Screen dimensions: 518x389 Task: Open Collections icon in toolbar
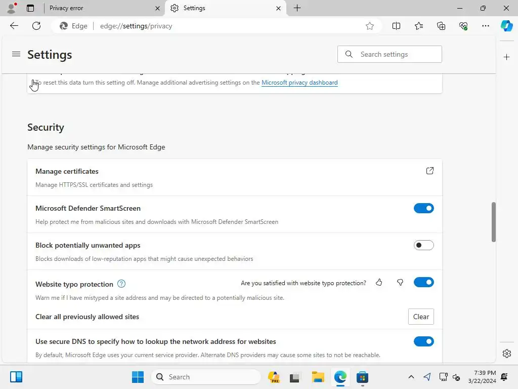click(441, 26)
